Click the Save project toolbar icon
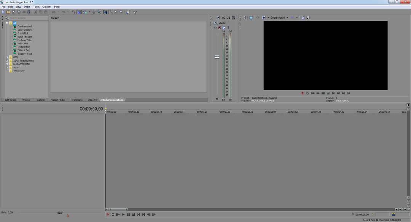The image size is (411, 222). (13, 12)
